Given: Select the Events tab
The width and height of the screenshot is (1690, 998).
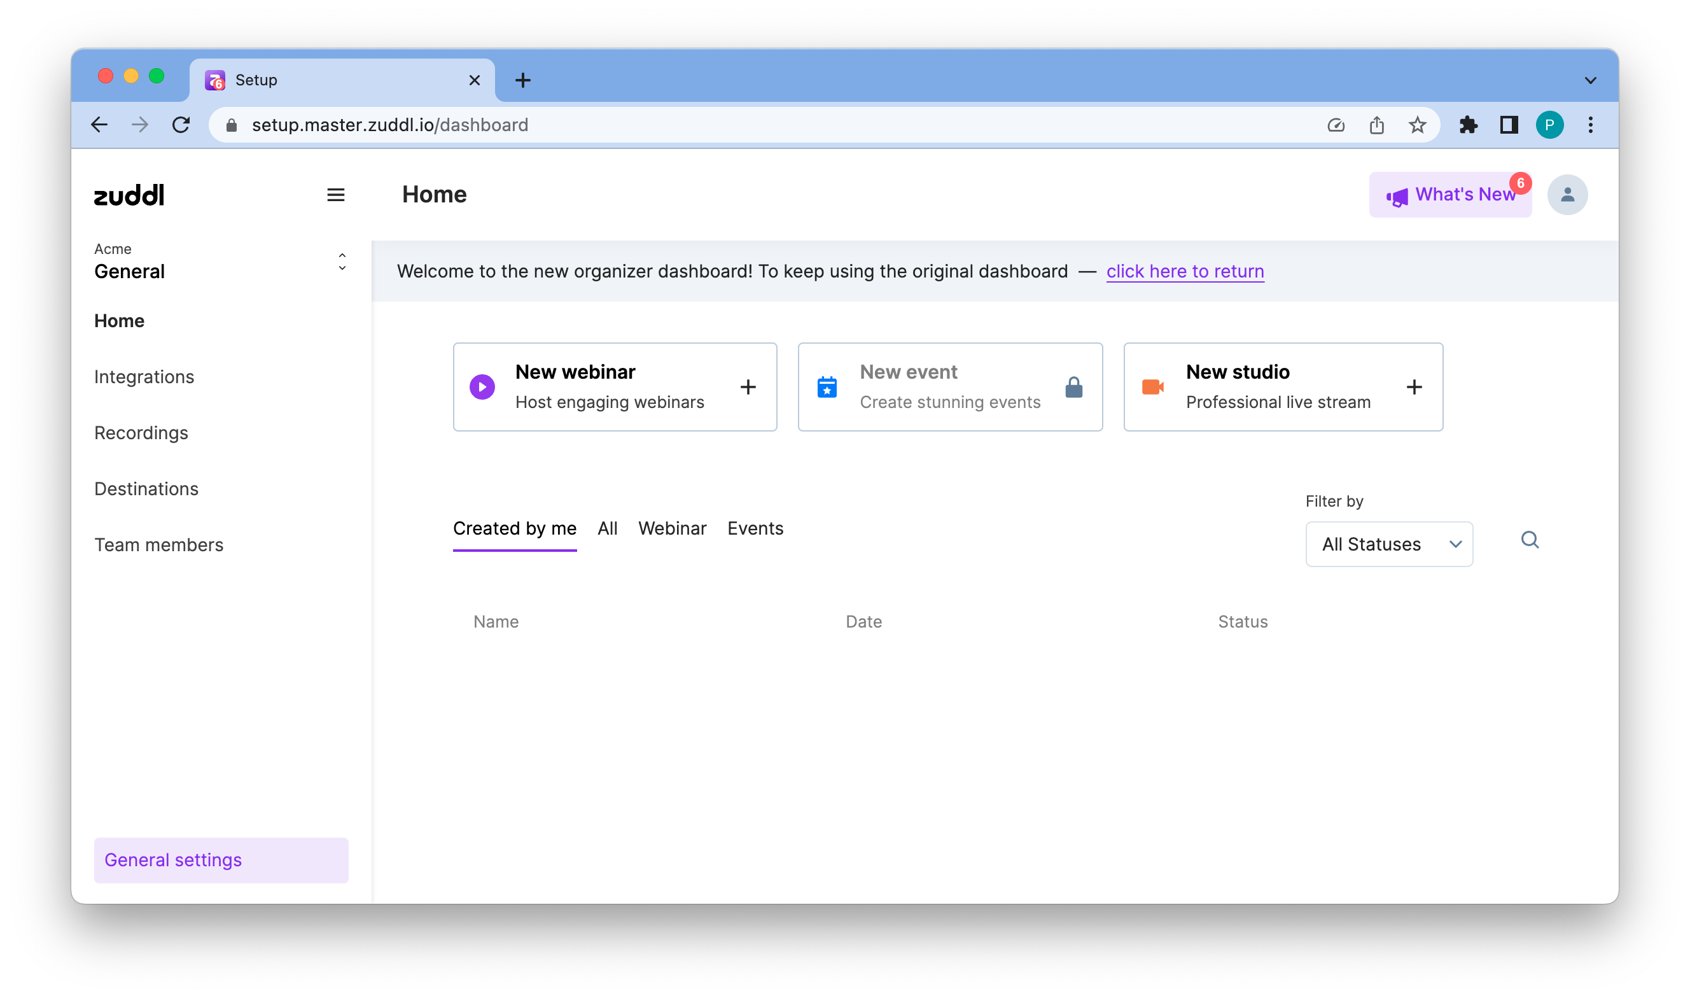Looking at the screenshot, I should pos(755,528).
